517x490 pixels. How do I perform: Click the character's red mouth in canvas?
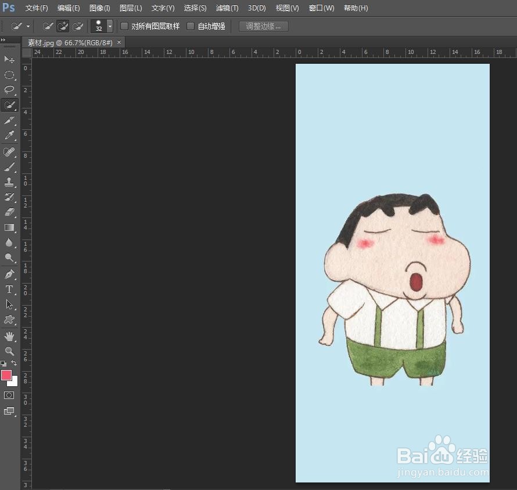[416, 281]
